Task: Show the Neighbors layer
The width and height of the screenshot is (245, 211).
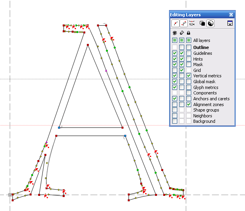Action: tap(174, 116)
